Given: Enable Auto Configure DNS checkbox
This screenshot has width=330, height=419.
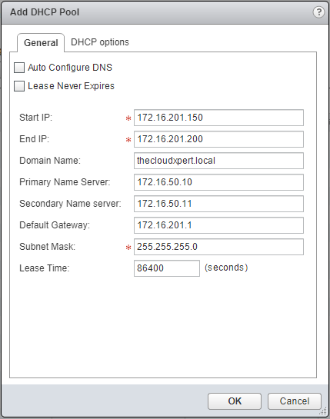Looking at the screenshot, I should click(x=19, y=68).
